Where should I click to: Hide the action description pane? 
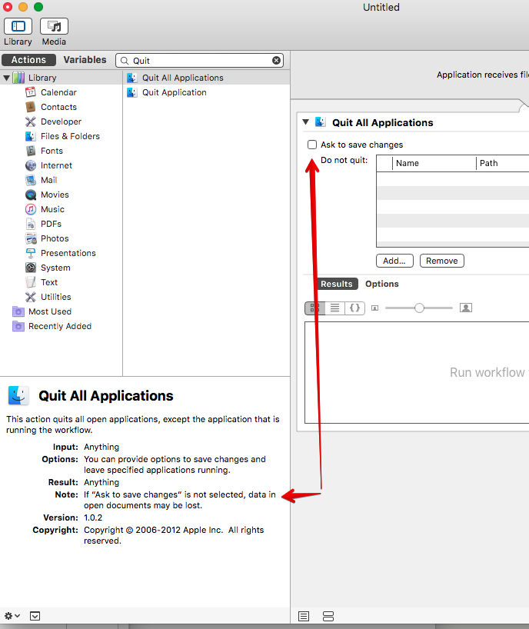[x=35, y=616]
